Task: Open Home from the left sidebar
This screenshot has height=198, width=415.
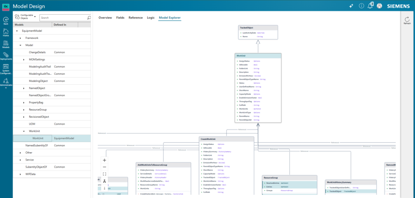Action: [6, 32]
